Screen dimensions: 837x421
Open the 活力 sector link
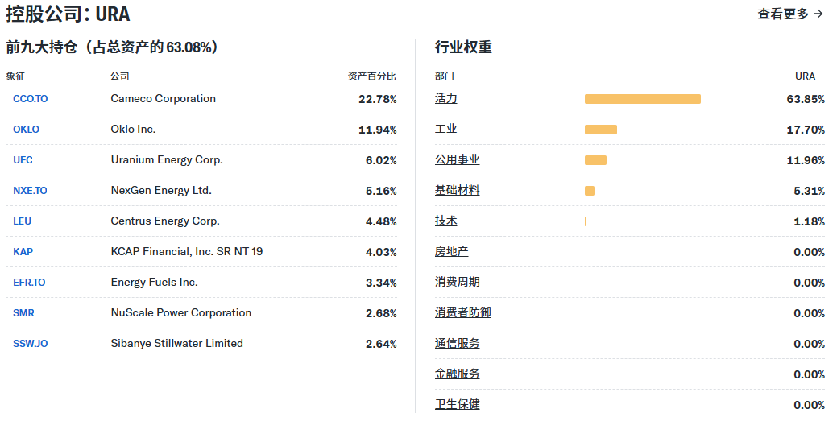(445, 99)
